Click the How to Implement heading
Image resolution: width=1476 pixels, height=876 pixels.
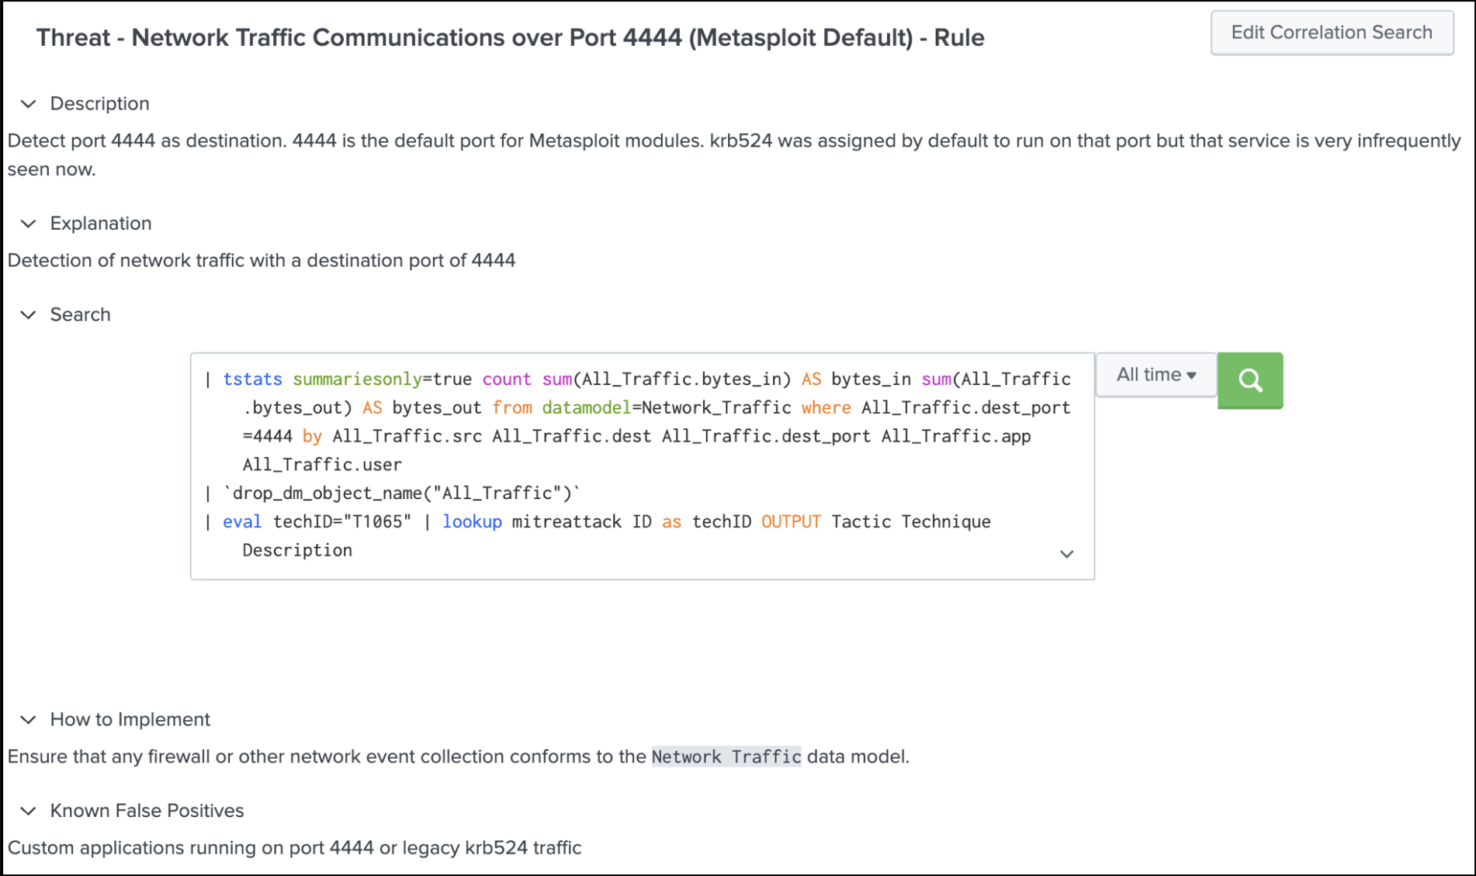[x=130, y=719]
